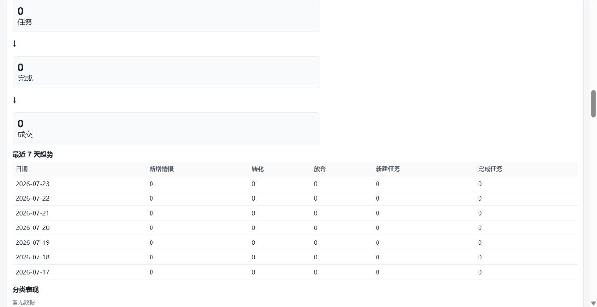597x307 pixels.
Task: Select the 2026-07-18 date cell
Action: [33, 257]
